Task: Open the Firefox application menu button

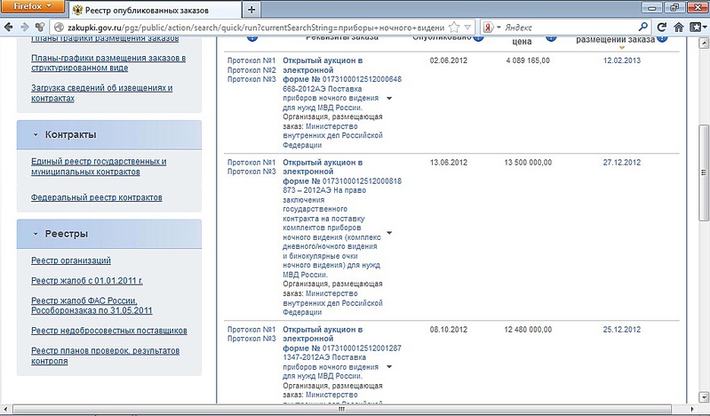Action: point(32,7)
